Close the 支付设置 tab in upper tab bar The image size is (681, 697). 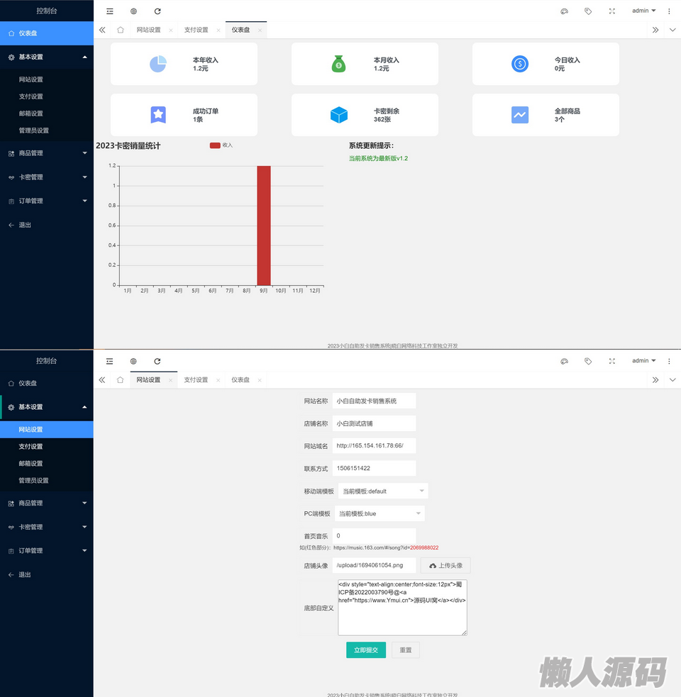(x=218, y=30)
